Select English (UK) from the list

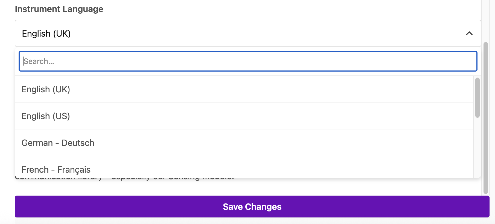[46, 89]
